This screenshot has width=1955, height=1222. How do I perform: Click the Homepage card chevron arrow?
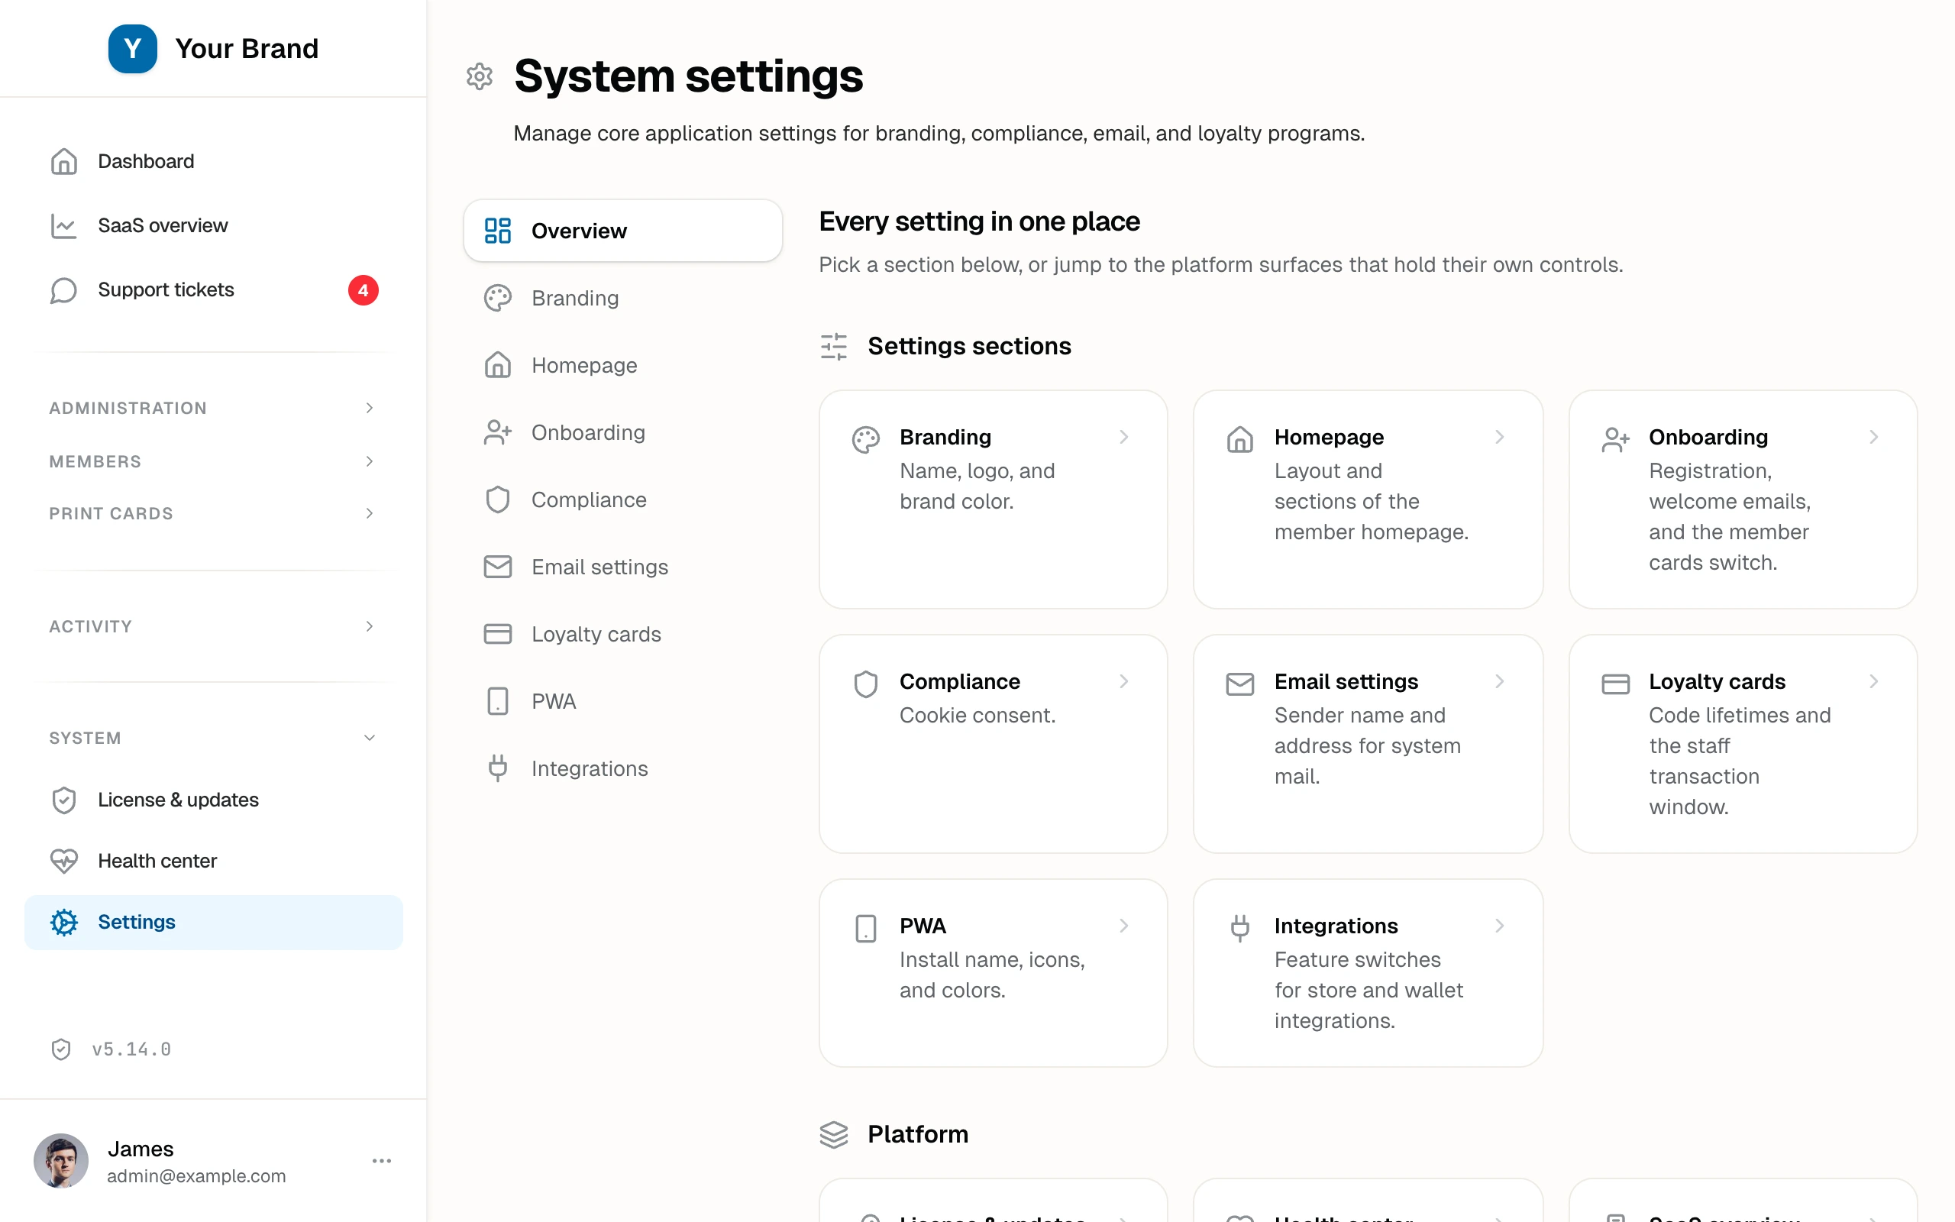[x=1499, y=437]
